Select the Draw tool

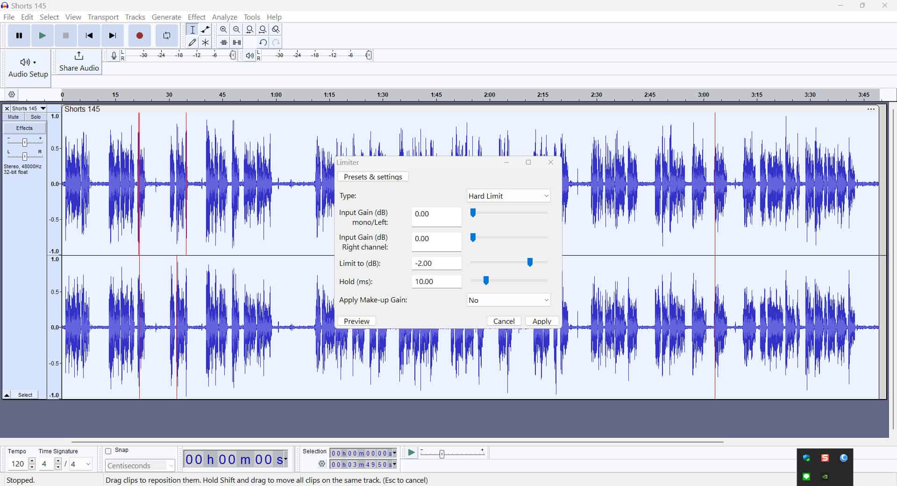click(x=192, y=42)
